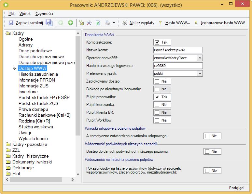Click the Kadry open folder icon

click(8, 33)
